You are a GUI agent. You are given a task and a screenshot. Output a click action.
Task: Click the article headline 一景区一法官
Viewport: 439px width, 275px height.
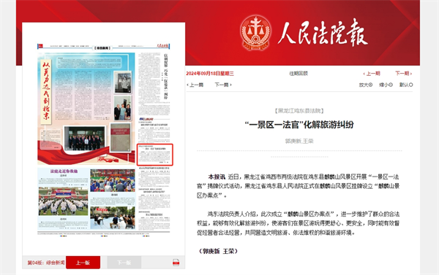pyautogui.click(x=299, y=125)
